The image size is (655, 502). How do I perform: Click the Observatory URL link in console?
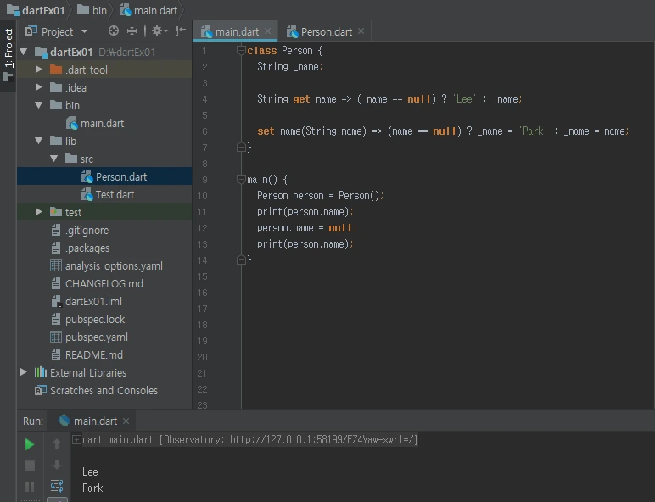(x=322, y=440)
